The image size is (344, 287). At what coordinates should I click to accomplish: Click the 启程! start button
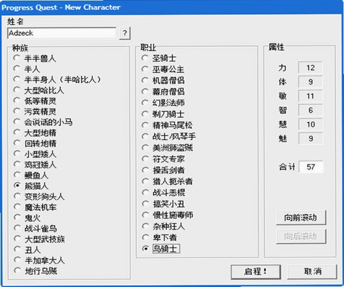click(255, 272)
